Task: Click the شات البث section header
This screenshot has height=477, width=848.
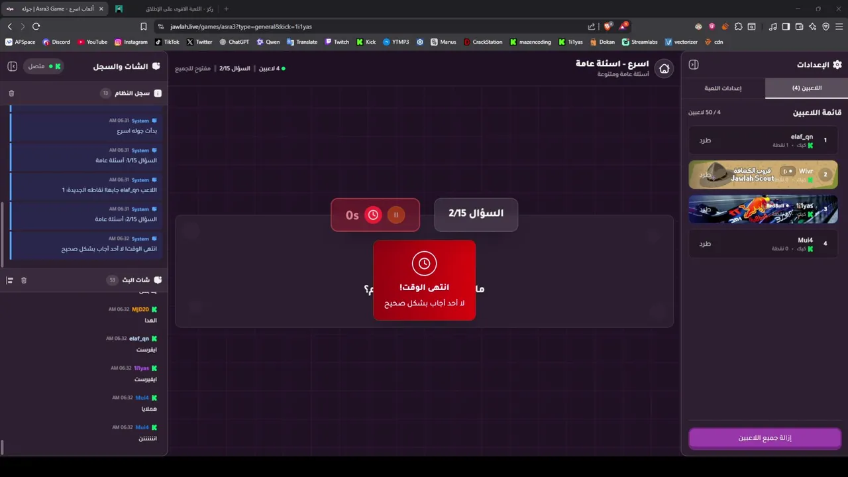Action: coord(83,280)
